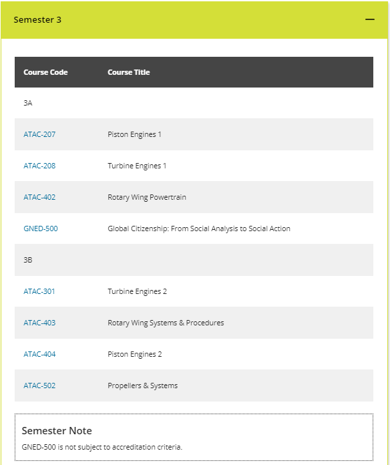Click the Semester 3 accordion header
Screen dimensions: 390x465
[x=194, y=20]
